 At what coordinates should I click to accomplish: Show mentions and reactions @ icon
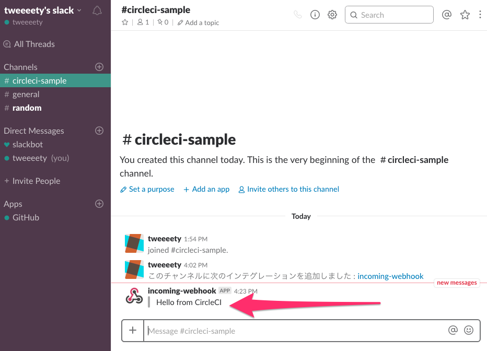(x=446, y=15)
